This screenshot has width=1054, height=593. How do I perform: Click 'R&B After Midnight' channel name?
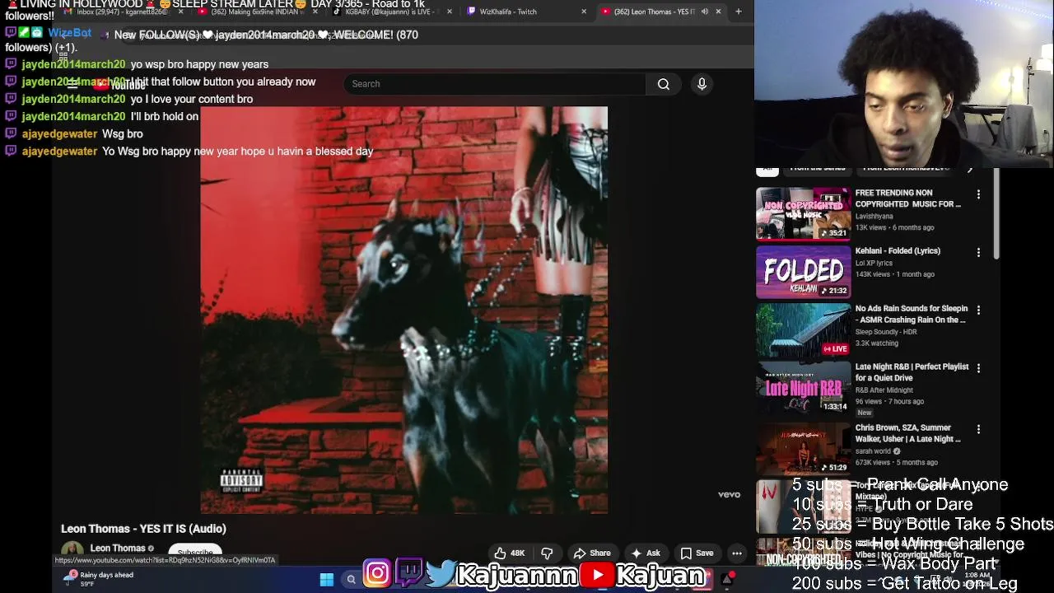coord(884,390)
